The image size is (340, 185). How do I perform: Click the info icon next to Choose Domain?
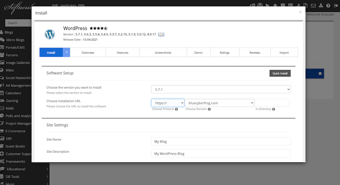pyautogui.click(x=209, y=109)
